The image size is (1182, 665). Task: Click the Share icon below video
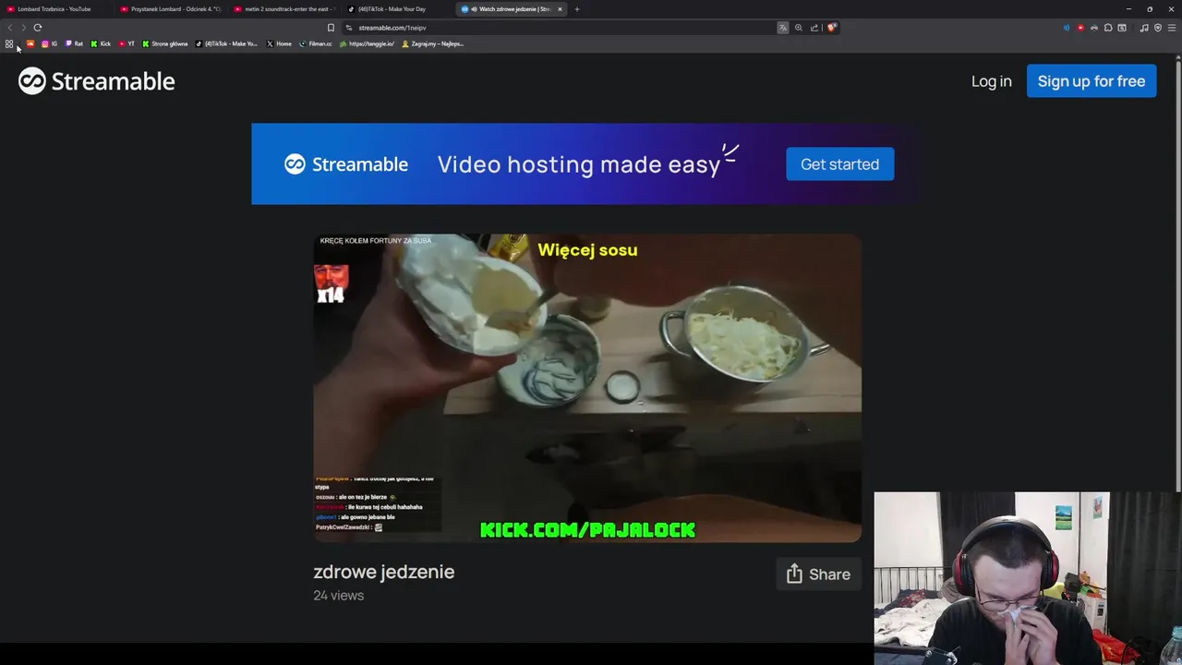coord(794,574)
